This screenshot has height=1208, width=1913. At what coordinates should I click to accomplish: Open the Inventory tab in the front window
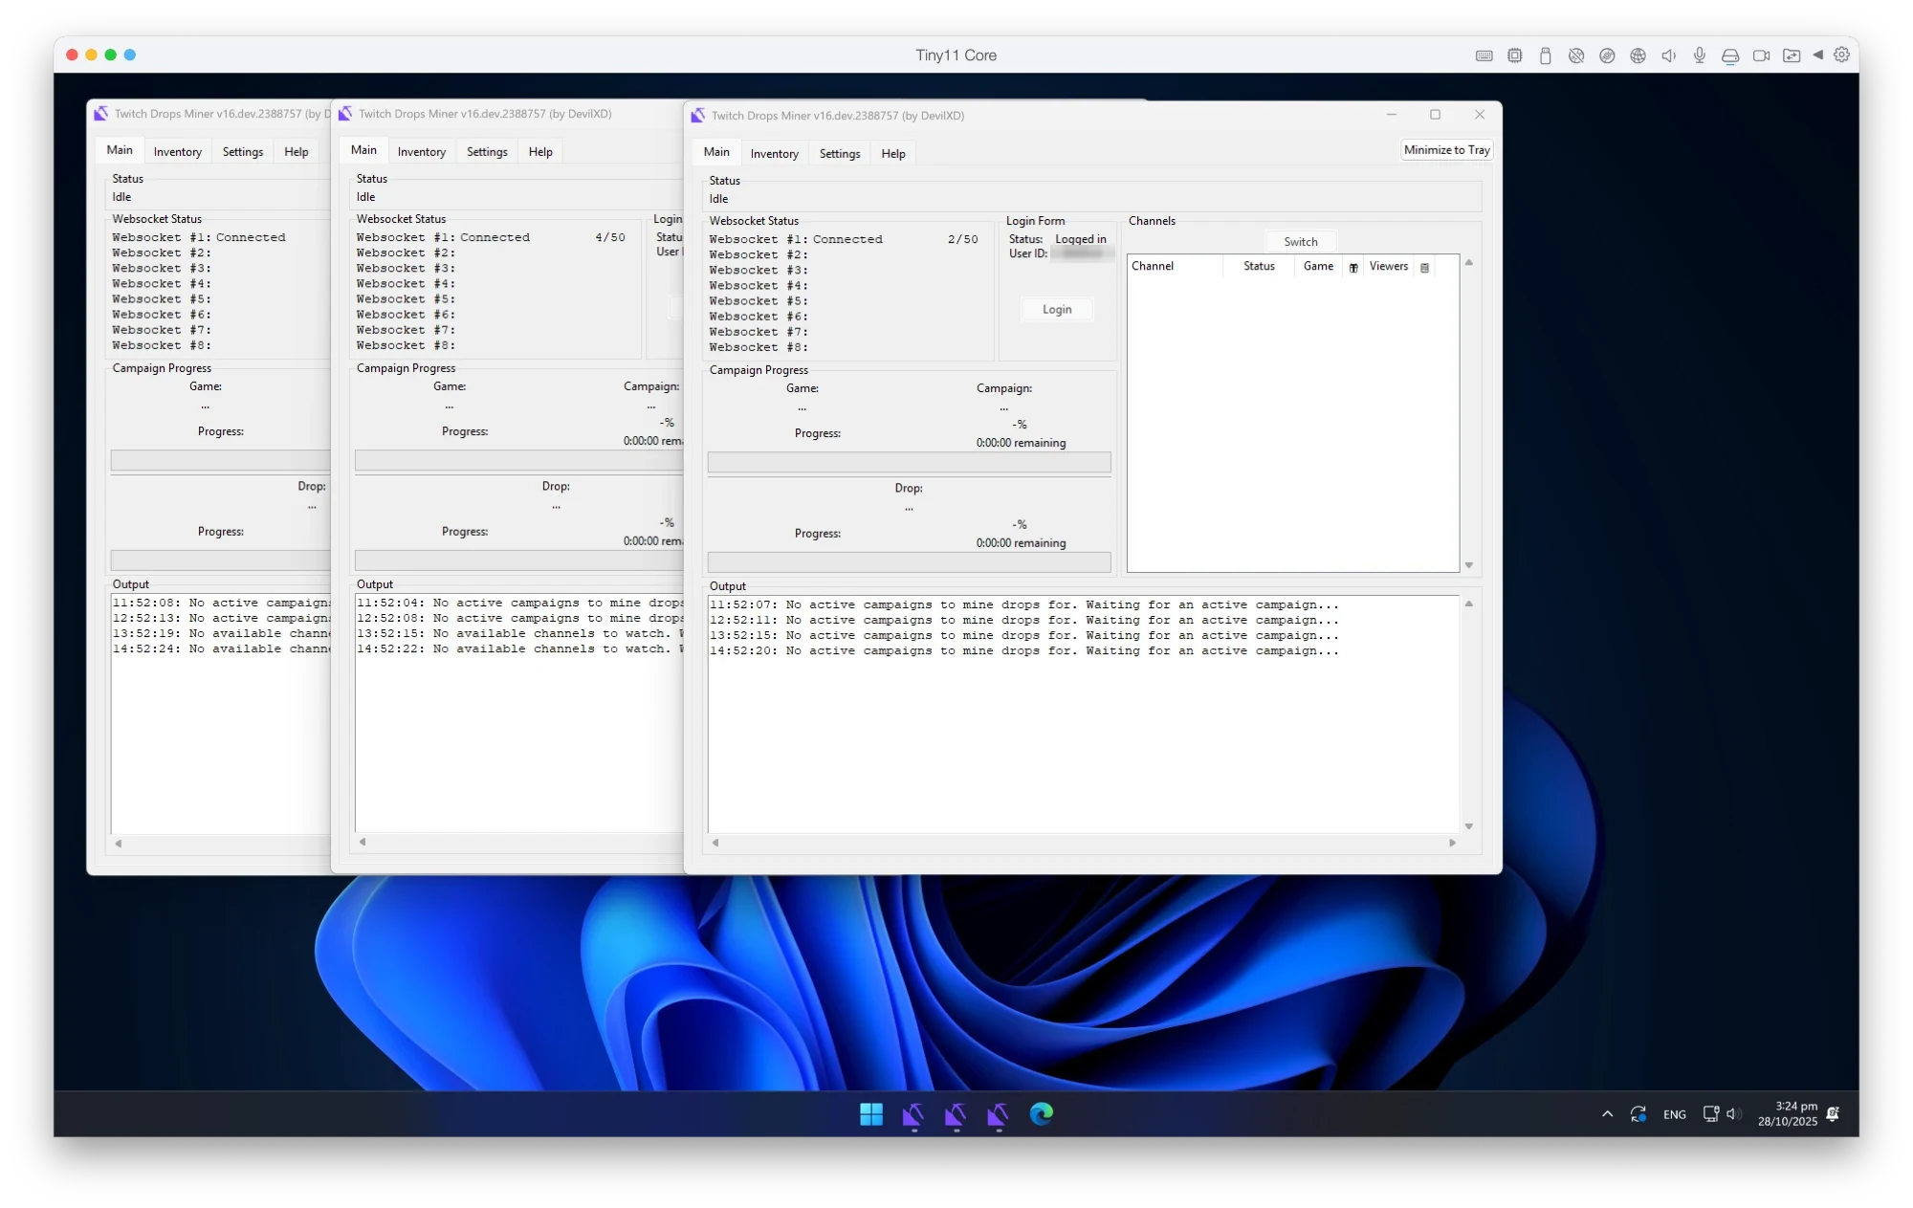coord(774,154)
